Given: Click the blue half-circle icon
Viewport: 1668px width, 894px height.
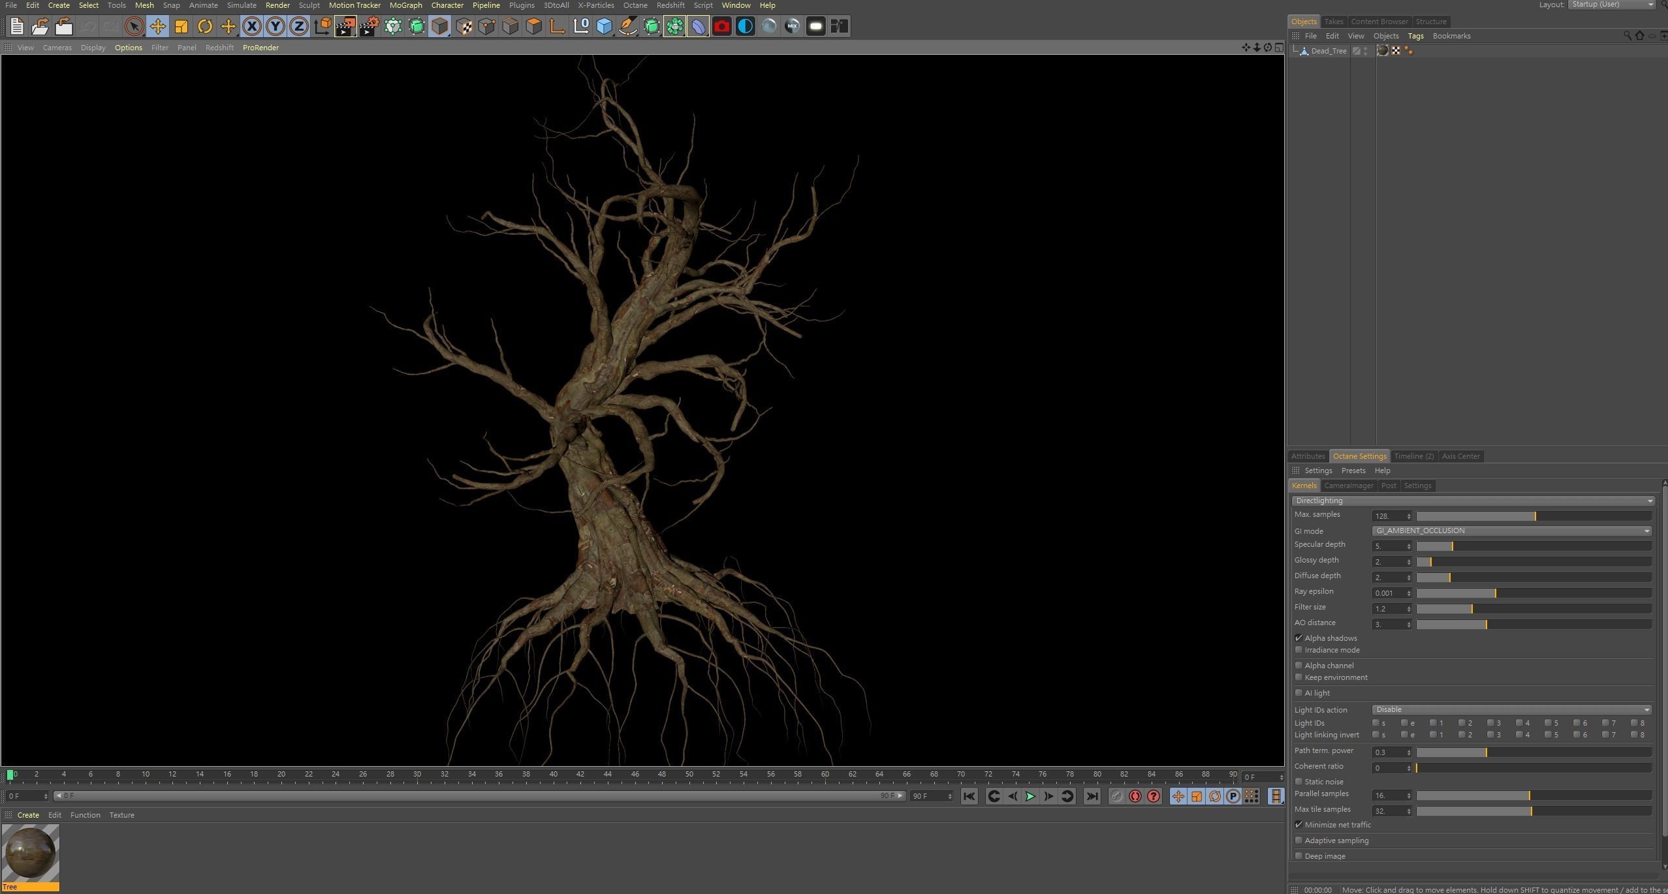Looking at the screenshot, I should click(745, 26).
